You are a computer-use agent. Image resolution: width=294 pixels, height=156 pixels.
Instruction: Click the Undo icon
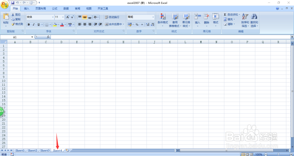coord(17,3)
